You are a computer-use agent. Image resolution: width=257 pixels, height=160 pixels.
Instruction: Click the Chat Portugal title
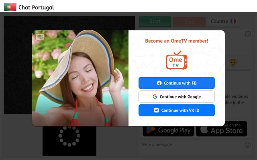[x=36, y=7]
